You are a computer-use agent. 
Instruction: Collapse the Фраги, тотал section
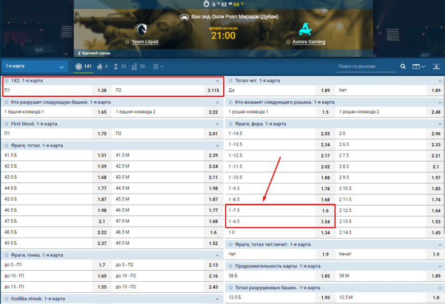217,145
